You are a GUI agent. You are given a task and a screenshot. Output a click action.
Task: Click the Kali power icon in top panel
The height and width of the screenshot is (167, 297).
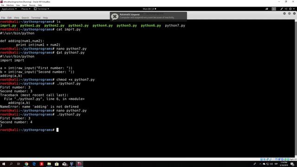(x=290, y=9)
